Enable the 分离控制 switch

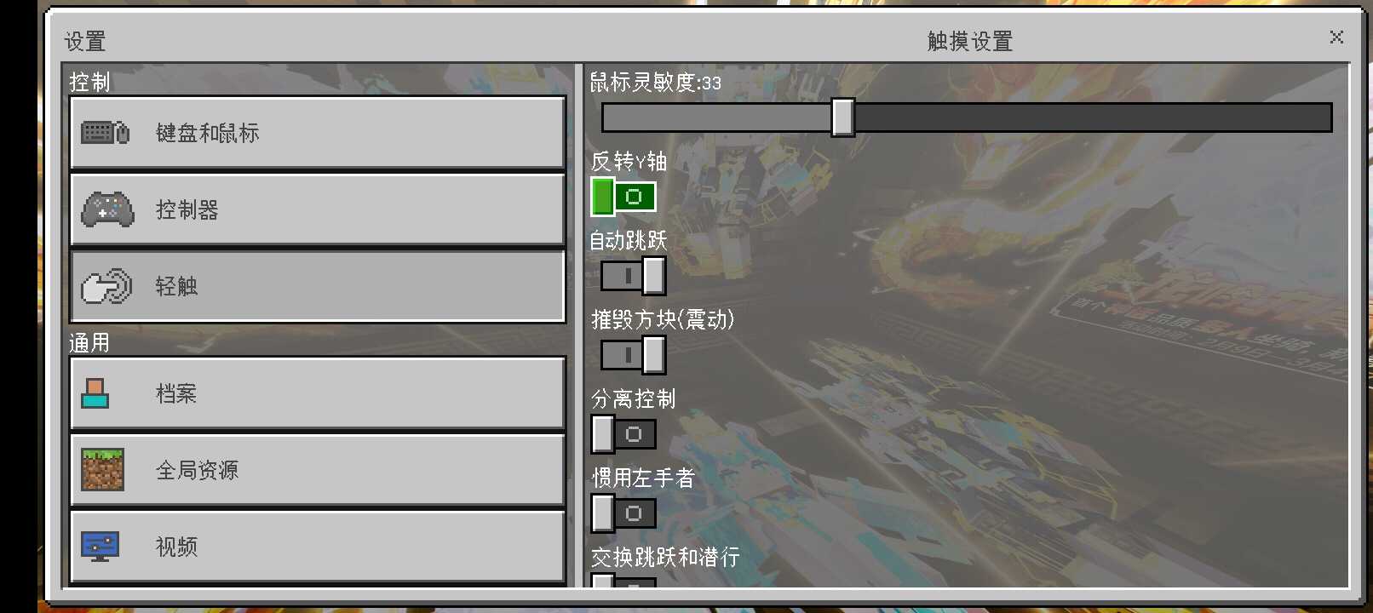[624, 434]
